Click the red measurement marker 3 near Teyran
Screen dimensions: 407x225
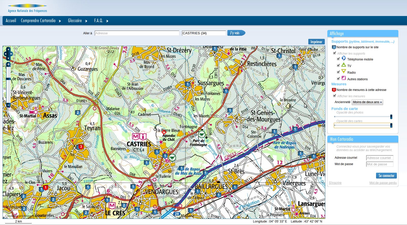[81, 147]
